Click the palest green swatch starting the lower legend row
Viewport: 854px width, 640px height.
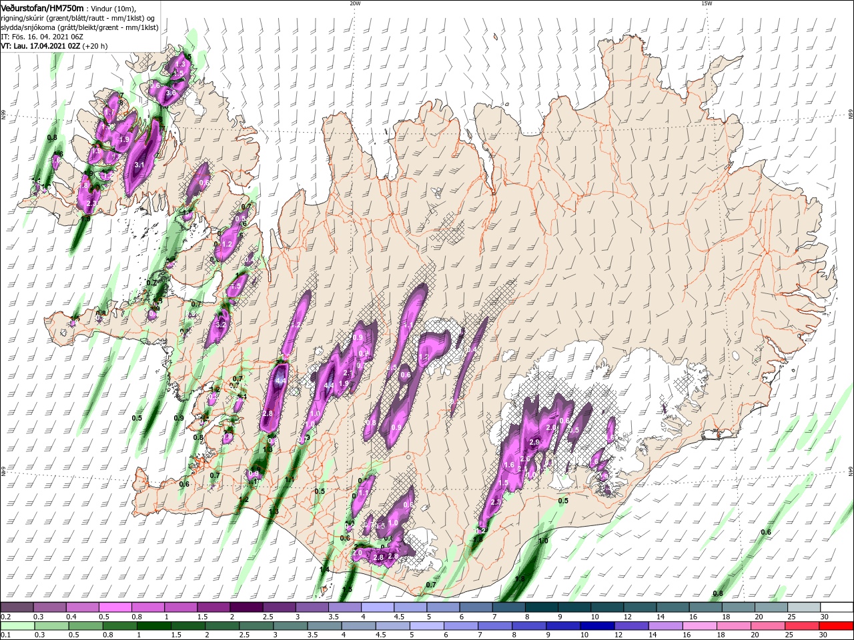[x=17, y=626]
